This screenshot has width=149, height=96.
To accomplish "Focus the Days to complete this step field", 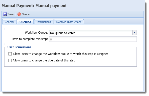I will (x=93, y=39).
